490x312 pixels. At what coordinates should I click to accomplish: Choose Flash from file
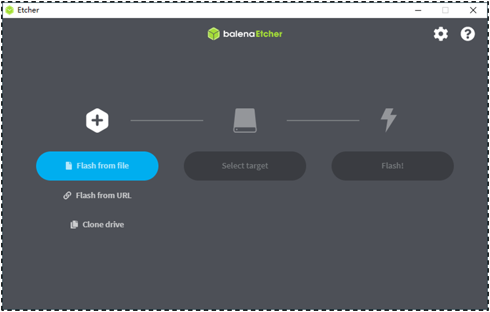pyautogui.click(x=97, y=166)
